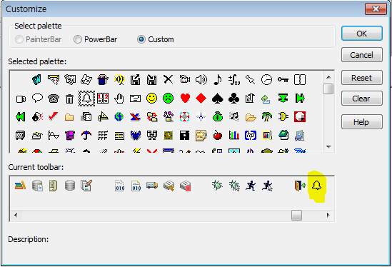The image size is (392, 267).
Task: Open Help for the Customize dialog
Action: pos(362,122)
